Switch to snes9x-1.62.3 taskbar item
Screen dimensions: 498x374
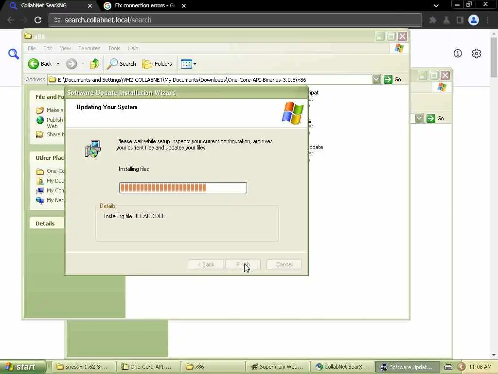coord(83,367)
